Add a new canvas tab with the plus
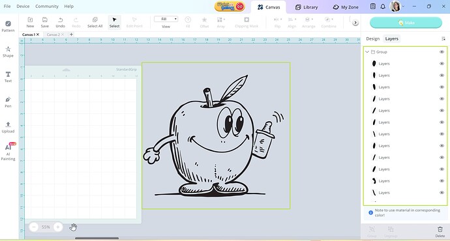Image resolution: width=450 pixels, height=241 pixels. coord(72,35)
